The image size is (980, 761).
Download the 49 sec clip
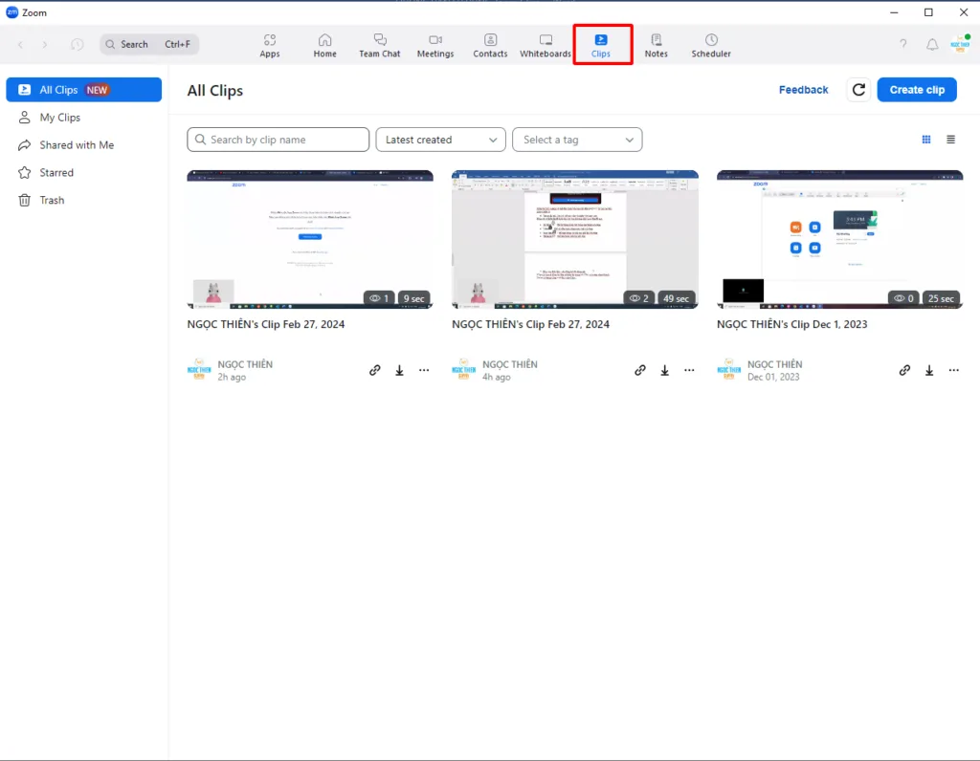pos(664,370)
